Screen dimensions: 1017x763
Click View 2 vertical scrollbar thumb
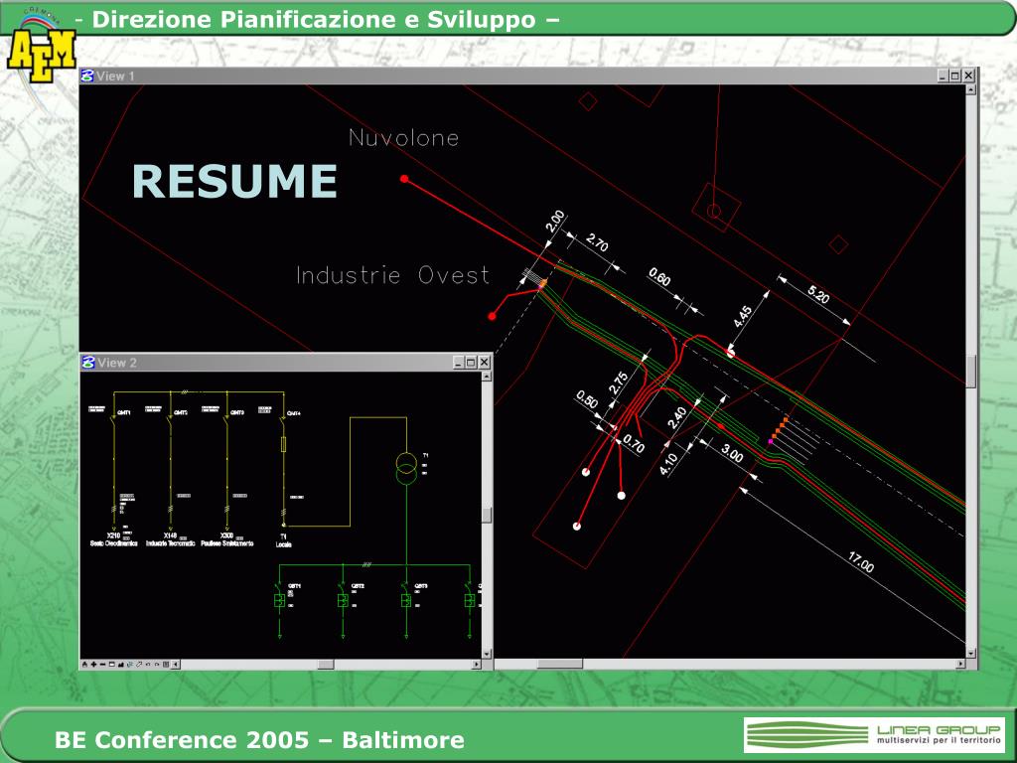[x=487, y=516]
